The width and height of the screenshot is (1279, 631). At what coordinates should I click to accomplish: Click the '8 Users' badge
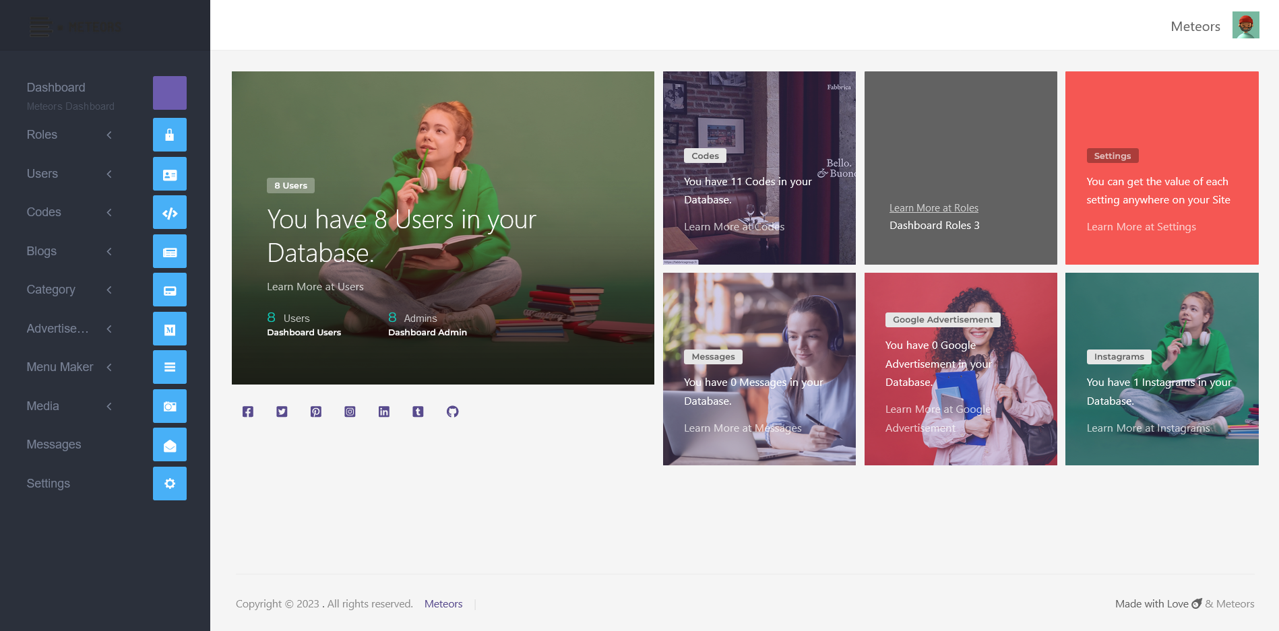pos(290,186)
